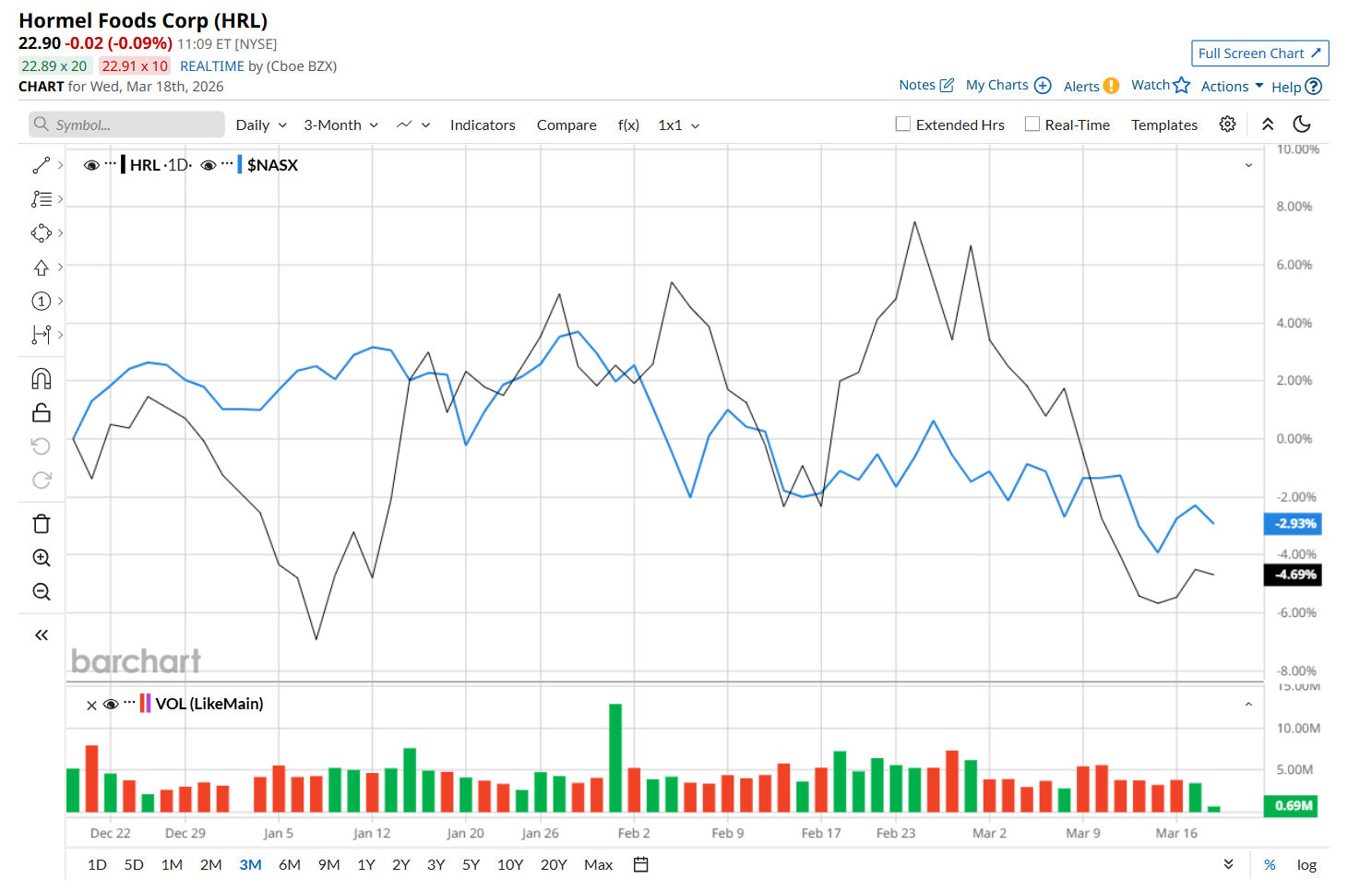Viewport: 1360px width, 891px height.
Task: Toggle VOL indicator visibility eye
Action: pyautogui.click(x=111, y=704)
